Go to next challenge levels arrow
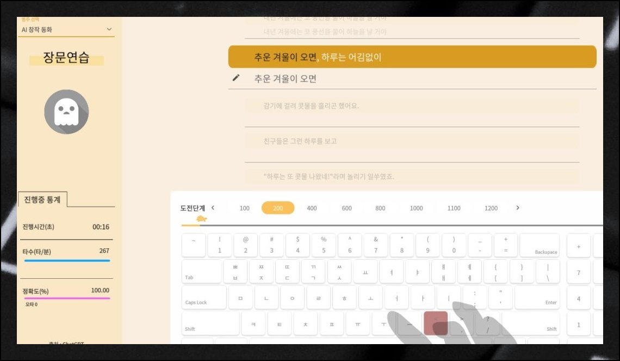This screenshot has width=620, height=361. (x=518, y=208)
